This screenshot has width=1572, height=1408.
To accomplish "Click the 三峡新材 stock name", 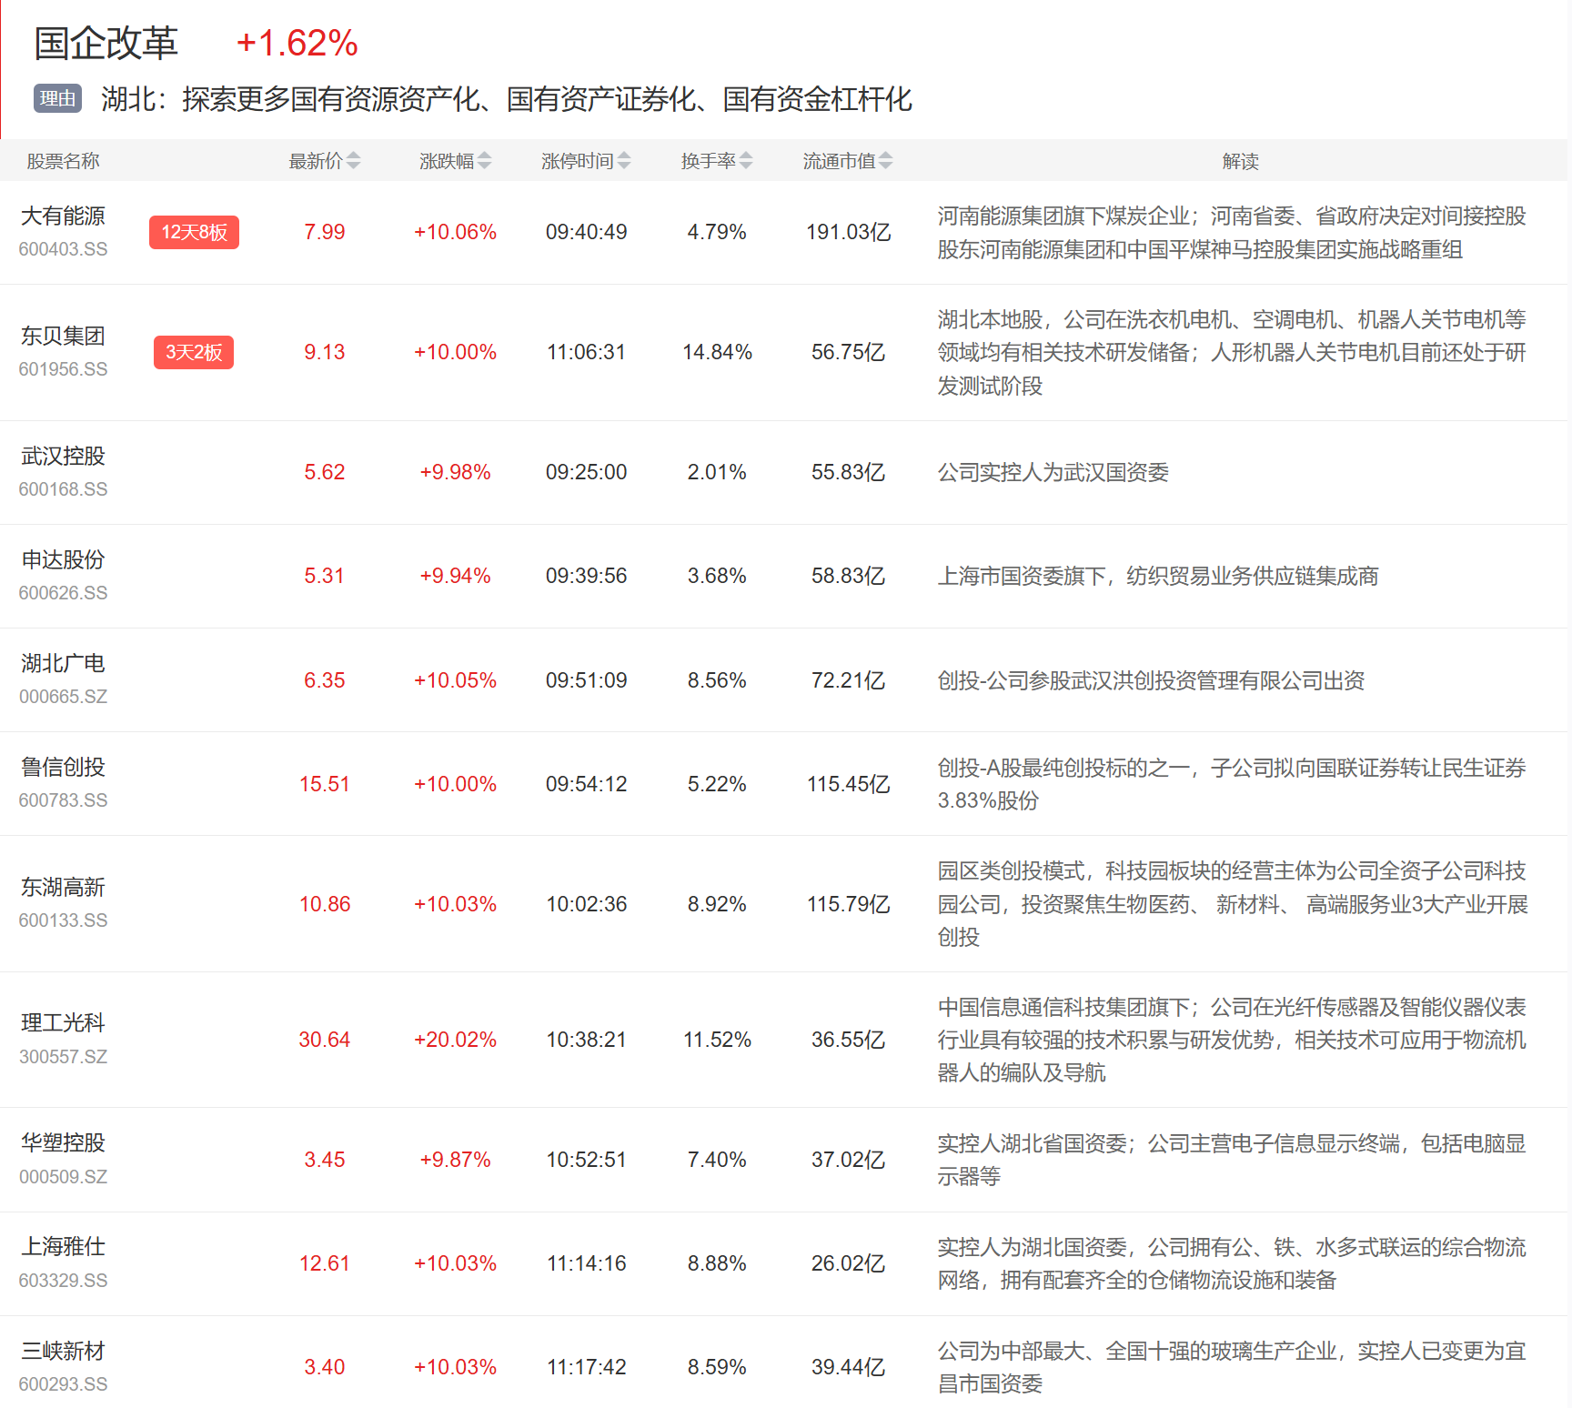I will click(x=63, y=1352).
